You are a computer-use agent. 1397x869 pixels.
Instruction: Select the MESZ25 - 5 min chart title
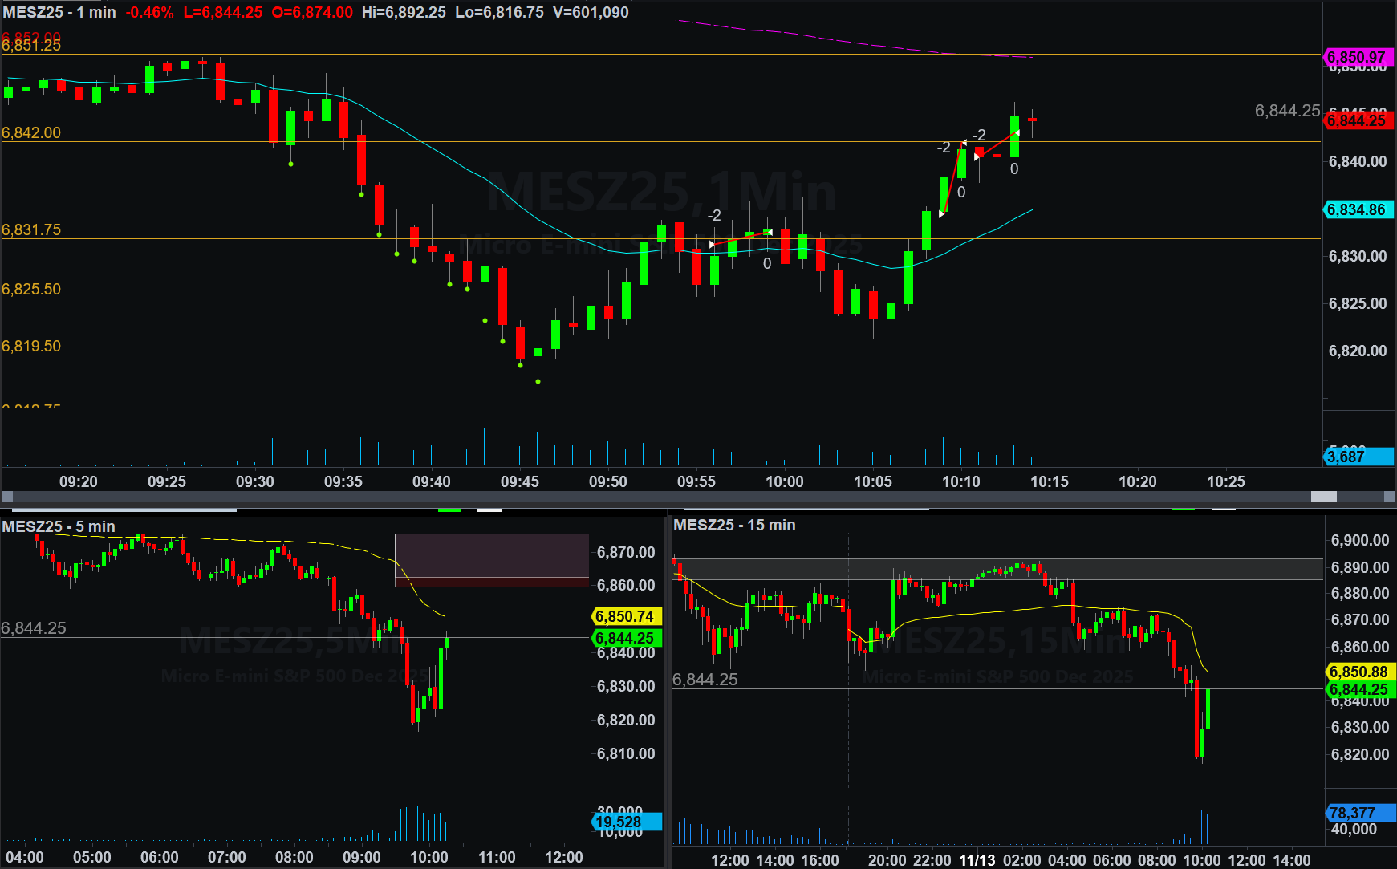pyautogui.click(x=59, y=526)
